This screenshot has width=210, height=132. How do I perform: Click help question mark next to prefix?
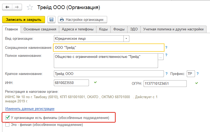point(198,74)
